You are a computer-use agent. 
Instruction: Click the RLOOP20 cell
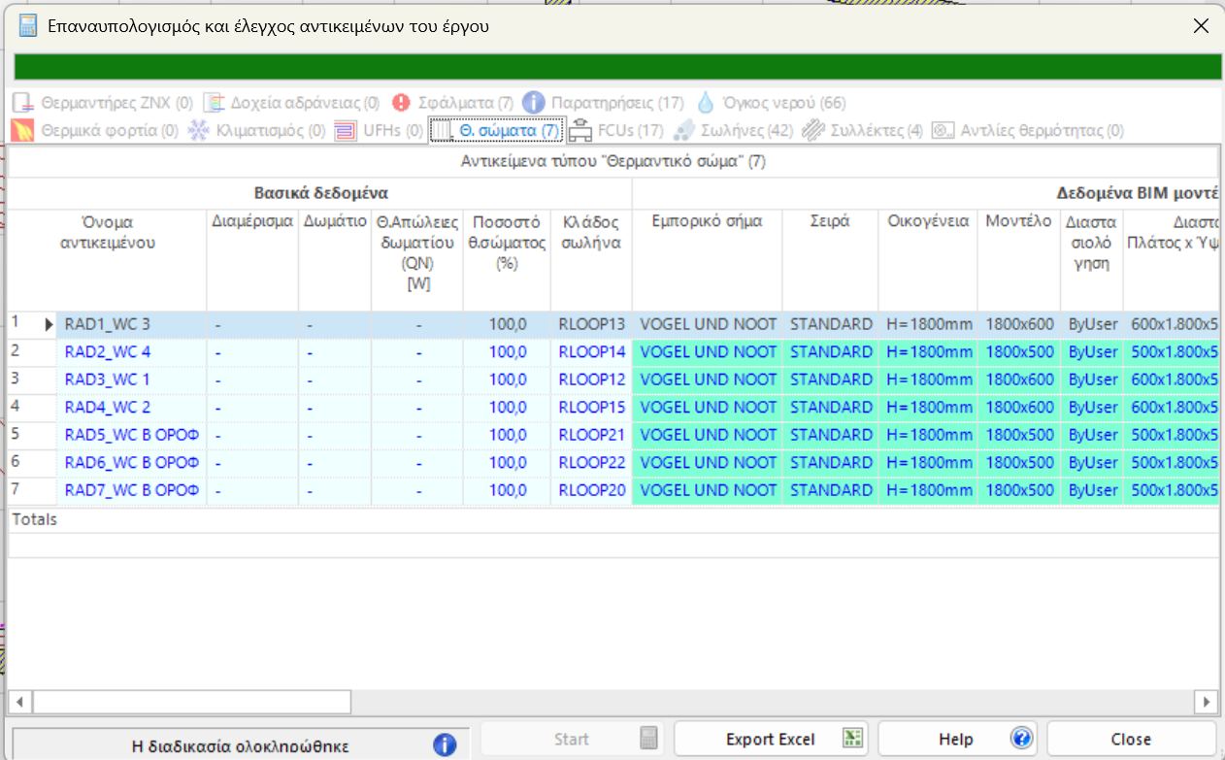[x=591, y=490]
